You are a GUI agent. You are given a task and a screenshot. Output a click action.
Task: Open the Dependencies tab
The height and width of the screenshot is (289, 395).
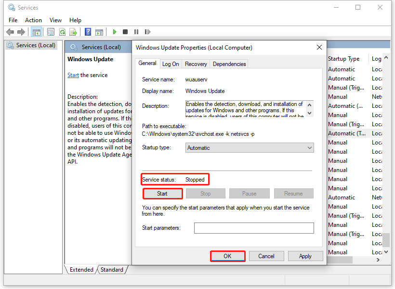(229, 64)
